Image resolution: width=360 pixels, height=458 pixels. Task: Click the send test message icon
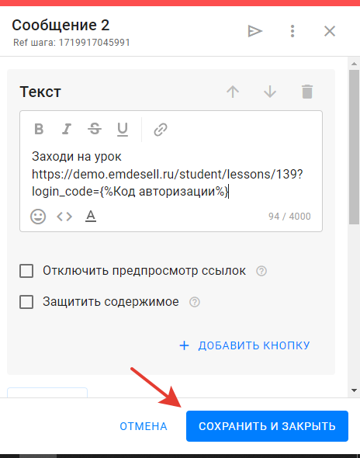[255, 31]
